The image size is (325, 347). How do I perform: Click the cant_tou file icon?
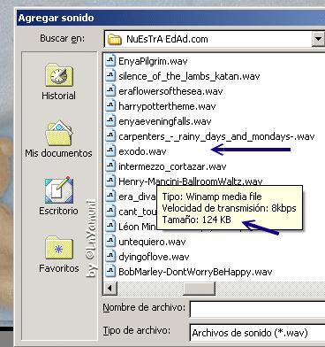110,211
